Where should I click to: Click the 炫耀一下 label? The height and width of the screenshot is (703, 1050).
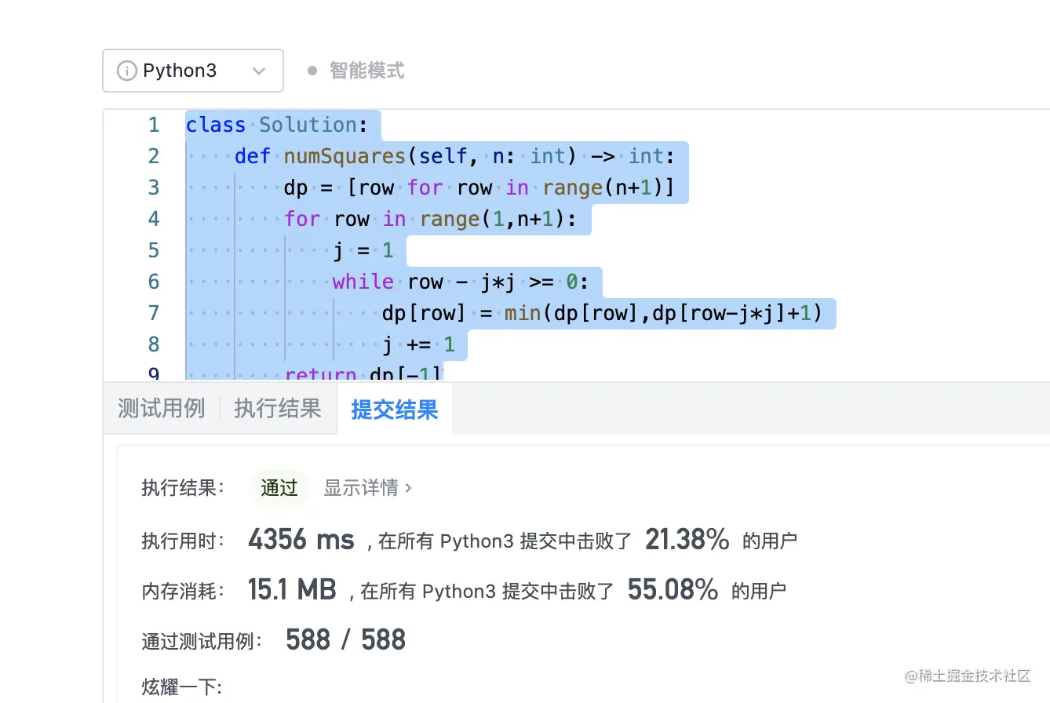[182, 688]
